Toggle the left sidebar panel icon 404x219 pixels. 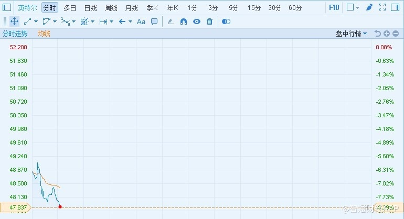pos(7,7)
